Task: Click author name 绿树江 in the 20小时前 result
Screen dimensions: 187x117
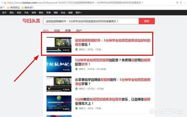Action: (x=82, y=69)
